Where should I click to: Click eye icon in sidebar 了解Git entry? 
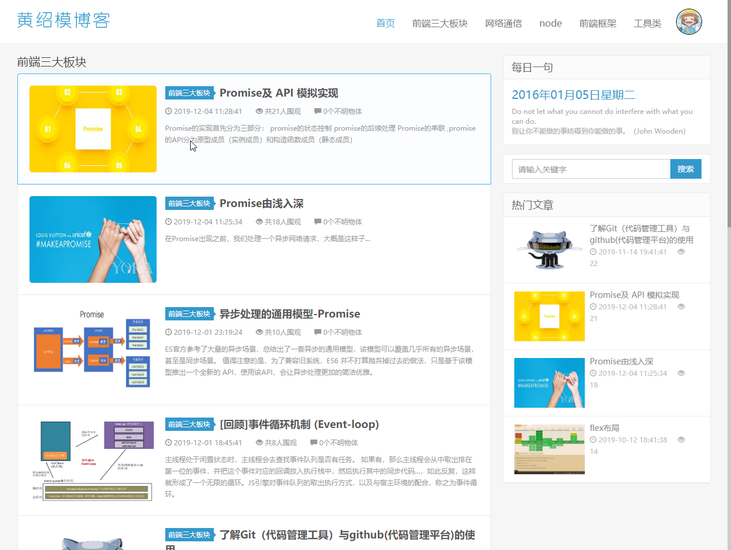(681, 252)
